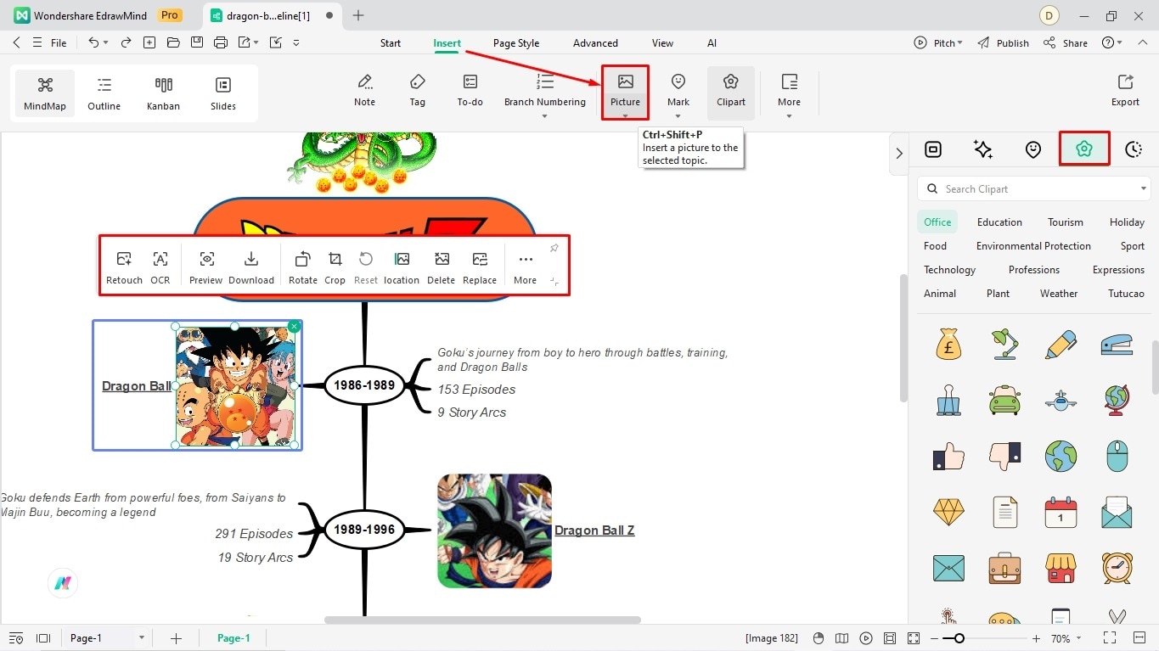Viewport: 1159px width, 651px height.
Task: Open the sticker smiley panel tab
Action: click(1032, 149)
